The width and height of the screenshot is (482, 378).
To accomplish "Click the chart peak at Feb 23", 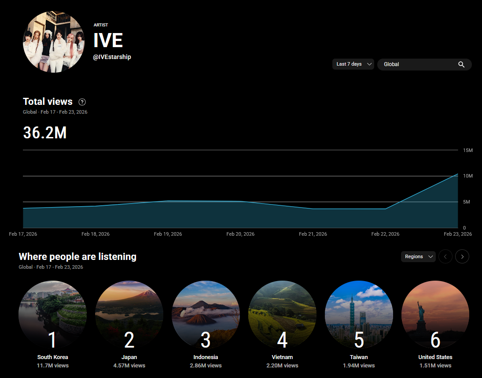I will pos(458,174).
